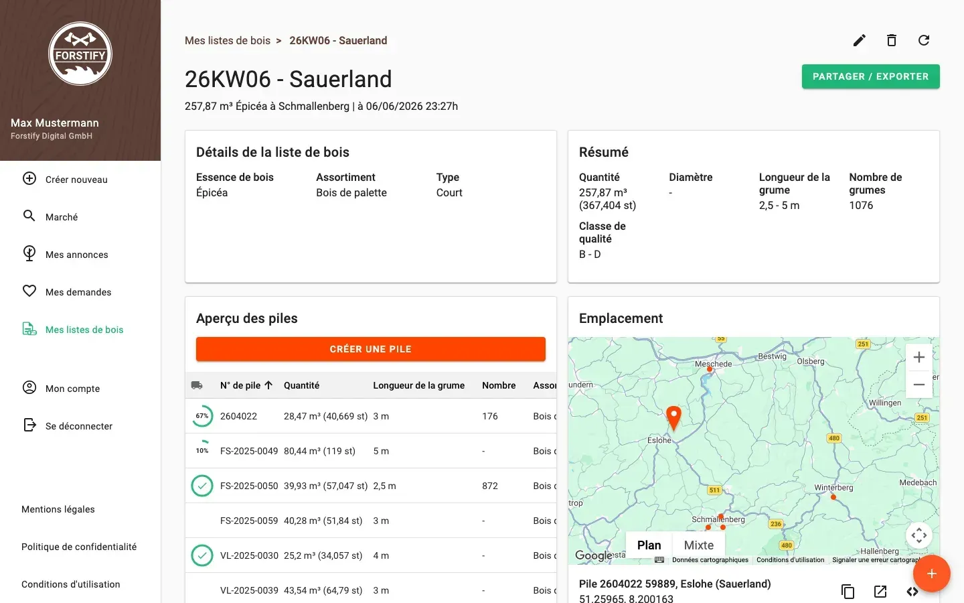Viewport: 964px width, 603px height.
Task: Switch the map to Mixte view
Action: pyautogui.click(x=699, y=545)
